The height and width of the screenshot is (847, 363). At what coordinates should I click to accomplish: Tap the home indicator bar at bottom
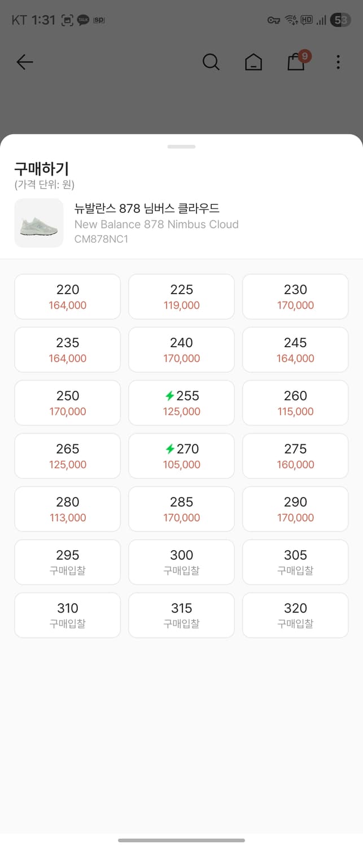tap(181, 839)
